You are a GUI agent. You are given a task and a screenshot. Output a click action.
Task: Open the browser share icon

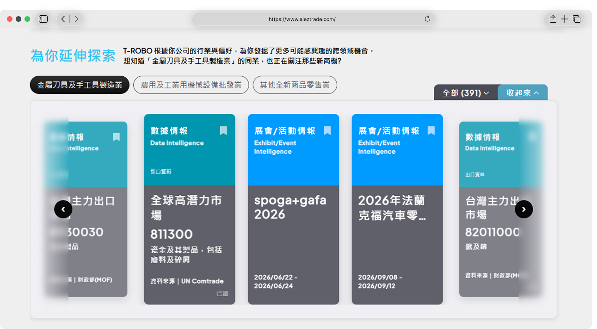(553, 19)
